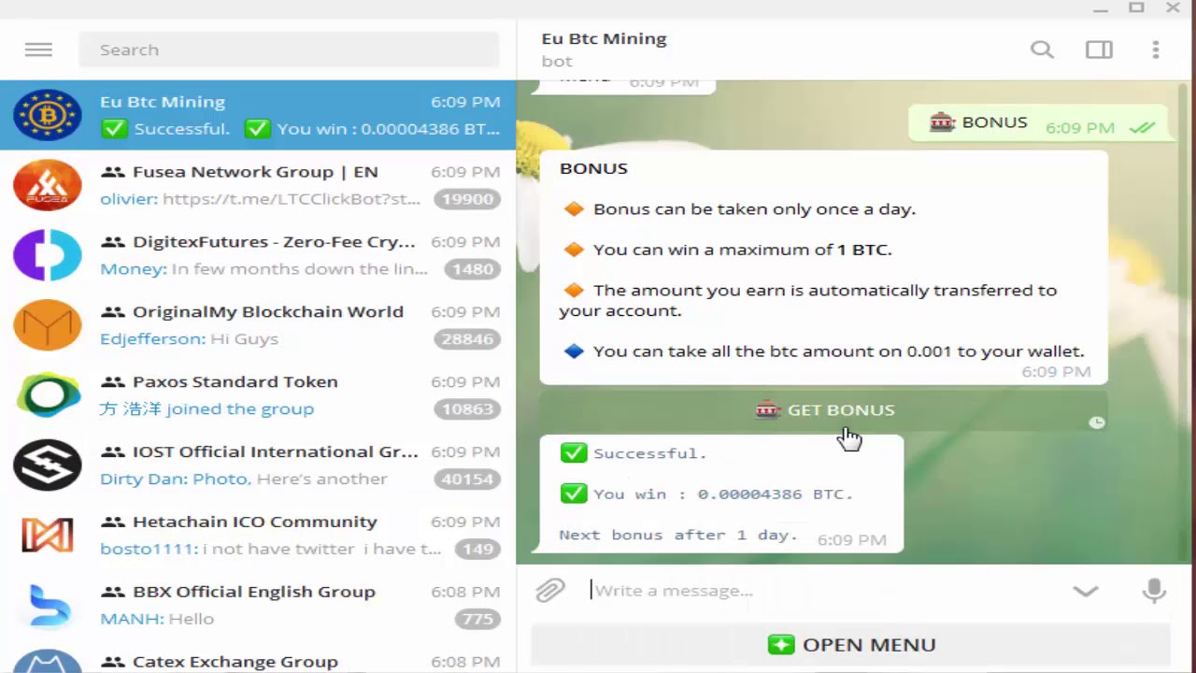Click the 40154 unread badge
1196x673 pixels.
(467, 480)
